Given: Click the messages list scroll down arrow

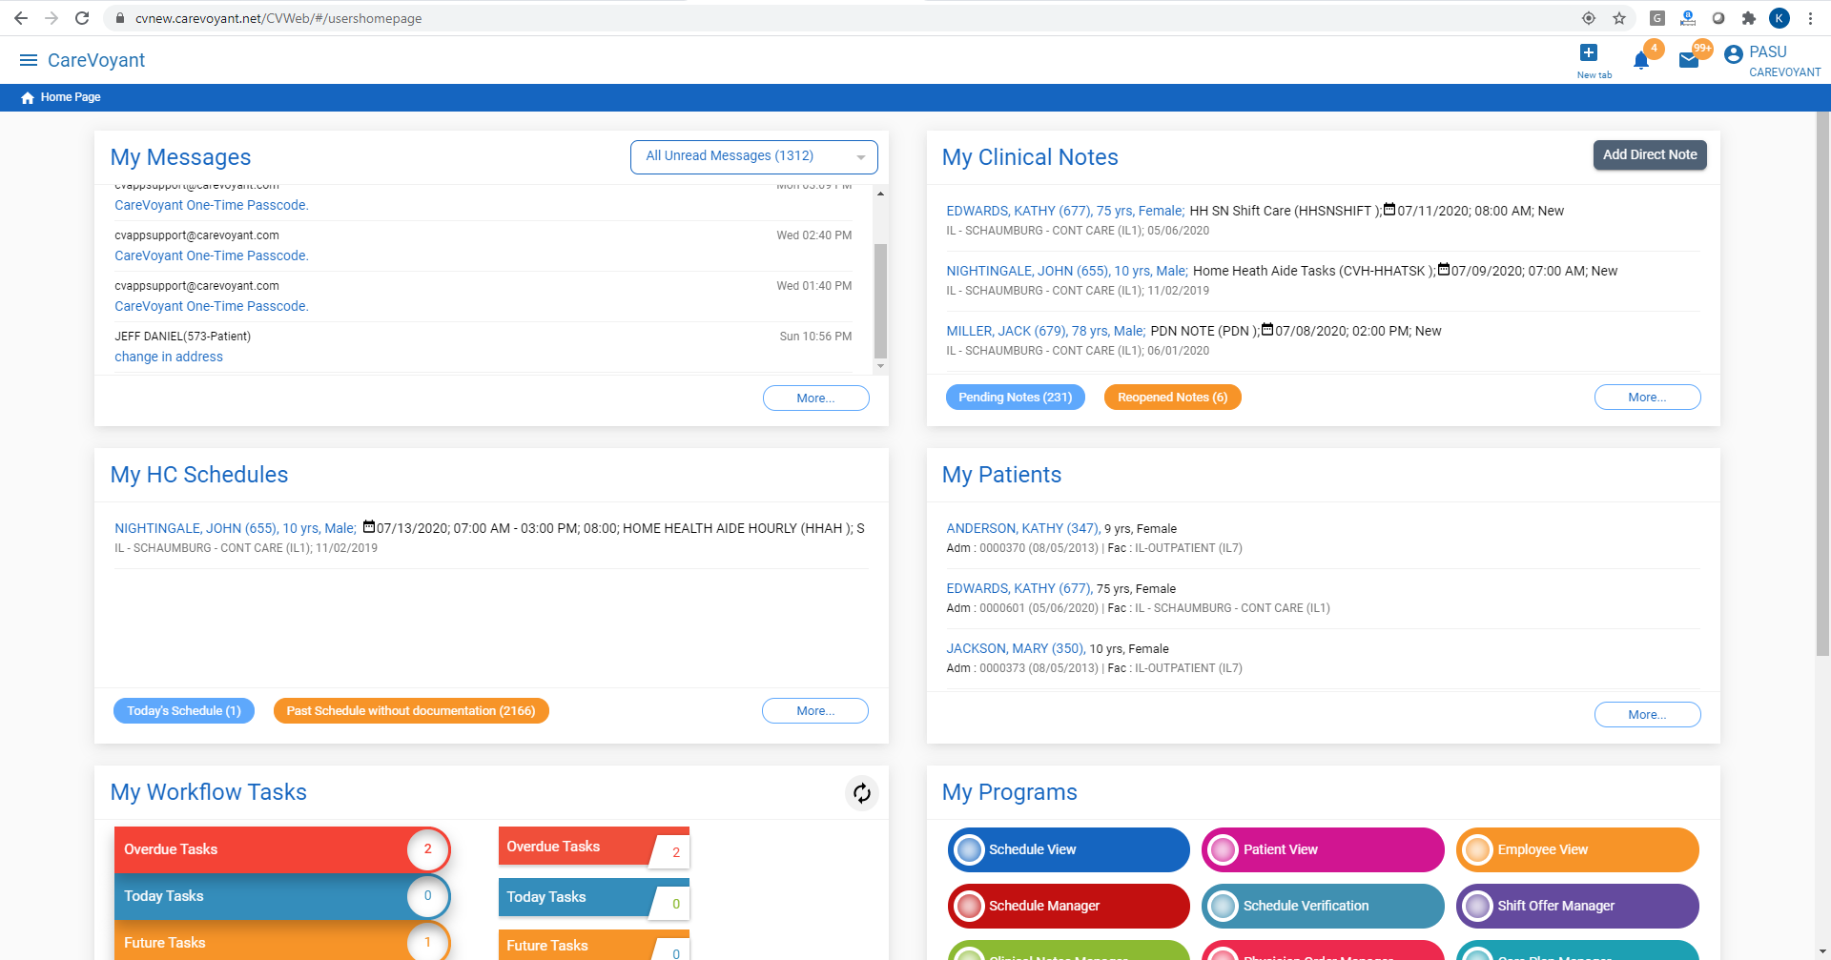Looking at the screenshot, I should [x=880, y=366].
